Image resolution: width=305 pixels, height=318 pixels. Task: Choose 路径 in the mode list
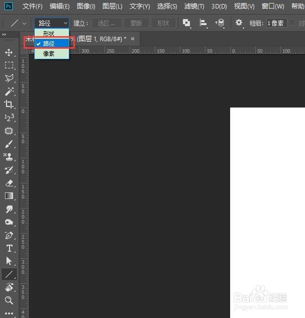pos(52,43)
